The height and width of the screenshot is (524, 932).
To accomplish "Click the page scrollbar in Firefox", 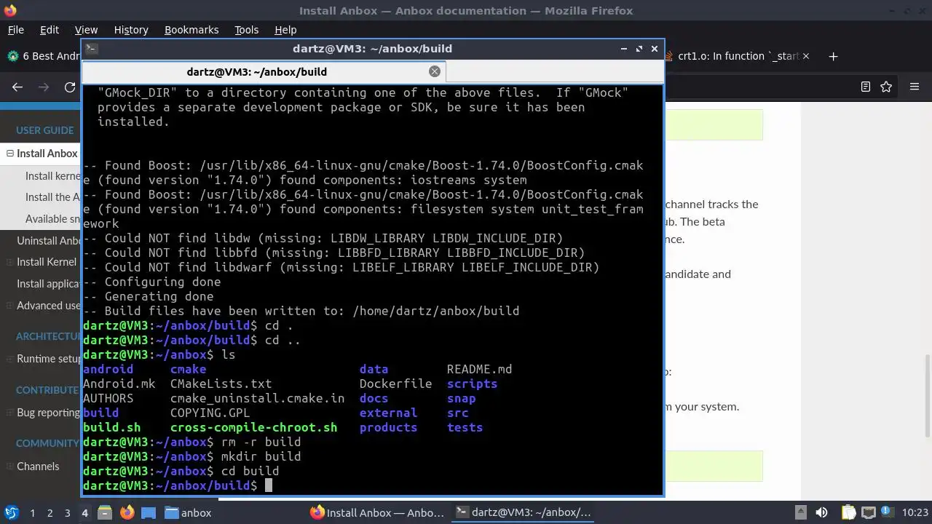I will click(x=927, y=397).
